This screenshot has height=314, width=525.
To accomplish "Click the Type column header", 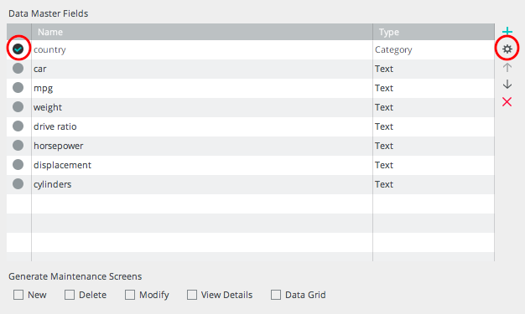I will coord(434,32).
